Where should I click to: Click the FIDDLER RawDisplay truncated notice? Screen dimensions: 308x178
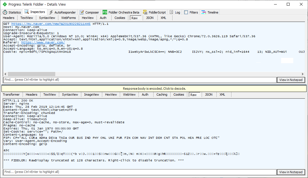[x=94, y=161]
